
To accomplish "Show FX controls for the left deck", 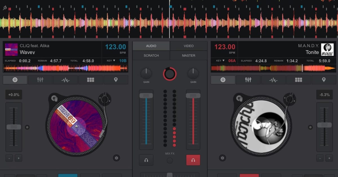I will click(65, 80).
